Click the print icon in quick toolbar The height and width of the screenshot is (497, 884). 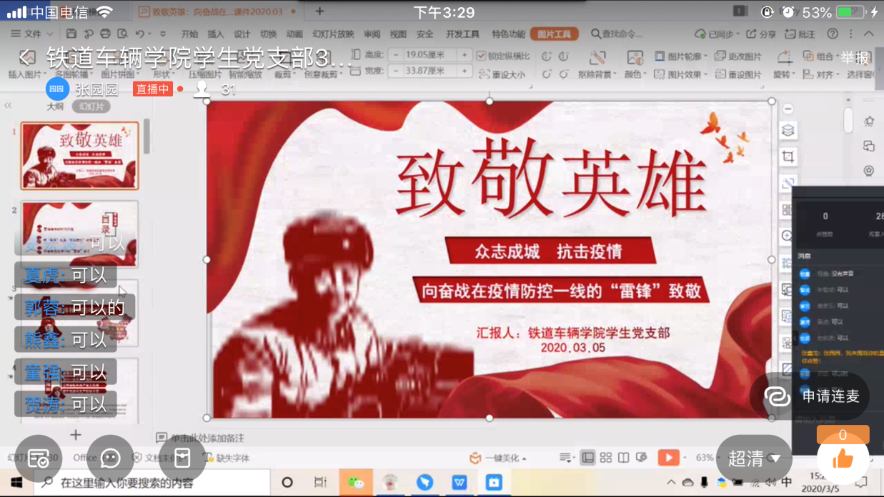coord(106,34)
